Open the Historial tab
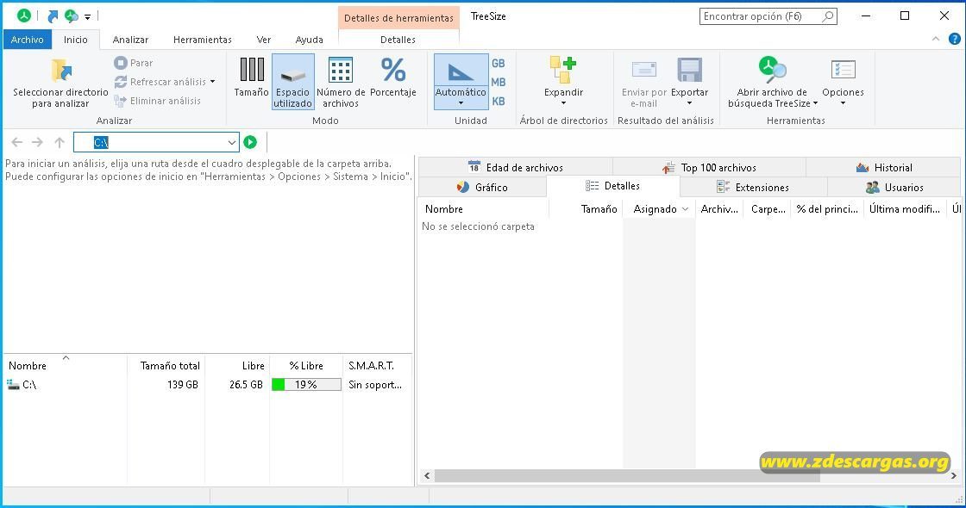Viewport: 966px width, 508px height. point(883,167)
